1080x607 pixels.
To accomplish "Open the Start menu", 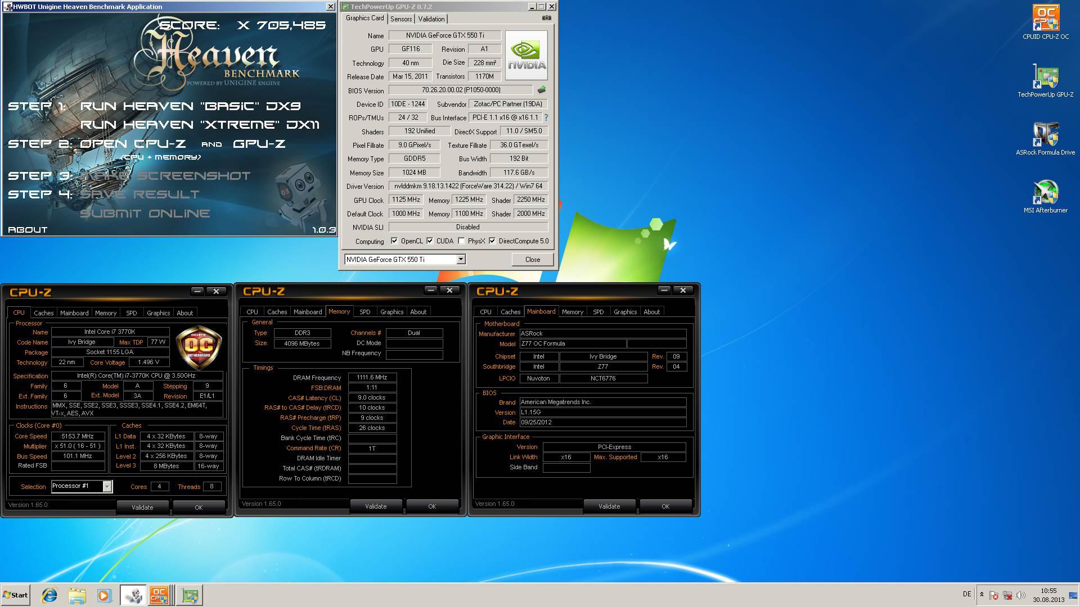I will click(15, 595).
